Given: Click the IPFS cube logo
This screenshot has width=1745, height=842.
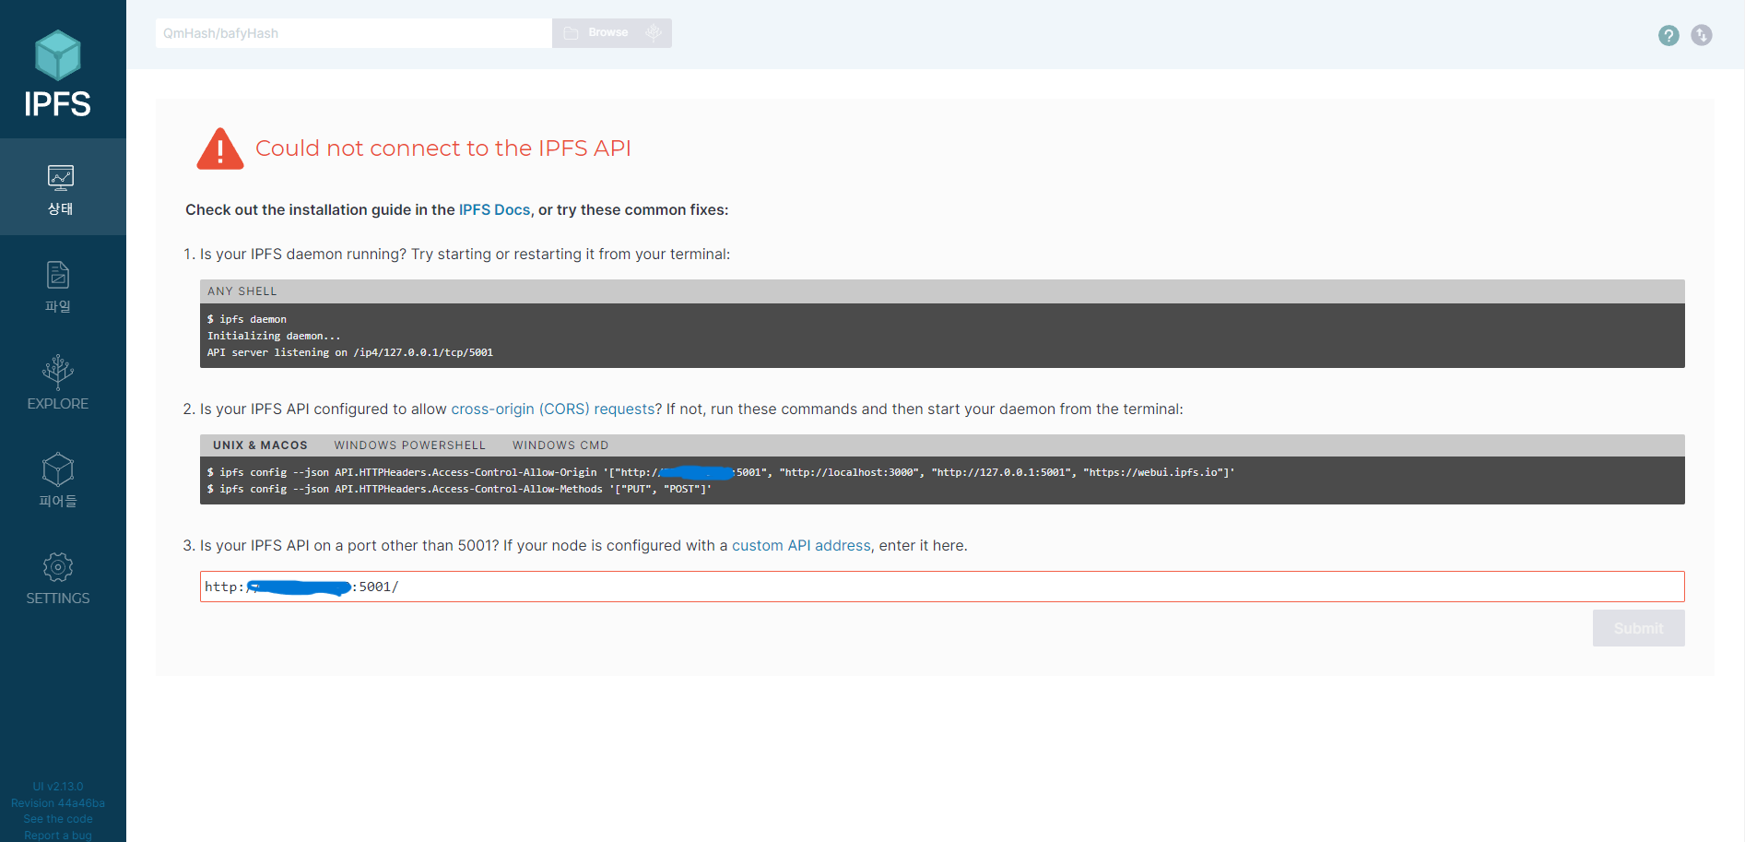Looking at the screenshot, I should tap(58, 55).
